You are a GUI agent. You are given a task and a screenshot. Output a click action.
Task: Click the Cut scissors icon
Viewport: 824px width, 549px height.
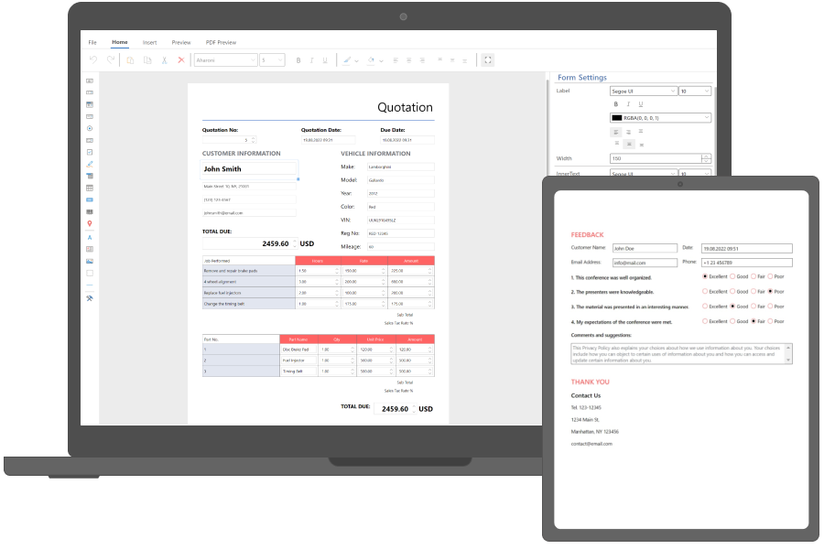(164, 60)
